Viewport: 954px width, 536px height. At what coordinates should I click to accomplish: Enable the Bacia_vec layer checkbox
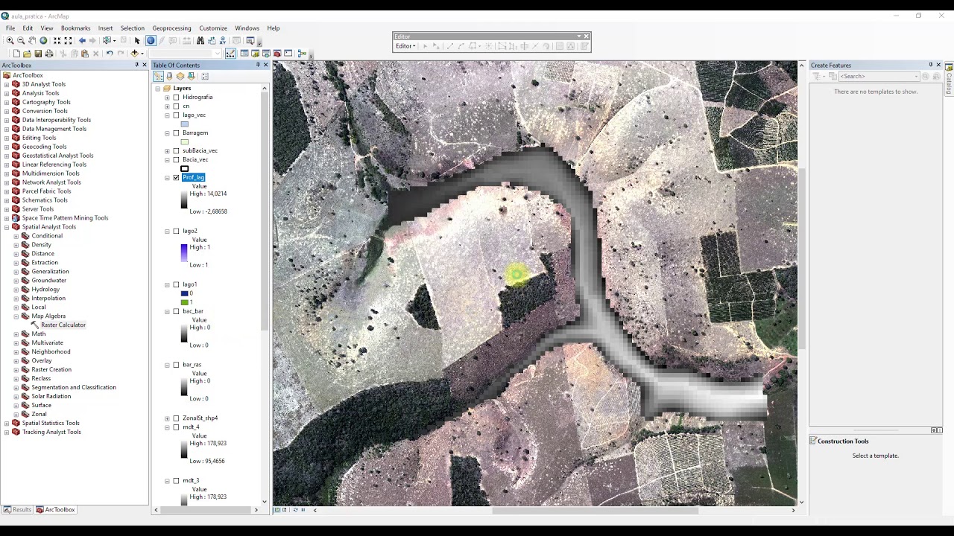(x=176, y=160)
